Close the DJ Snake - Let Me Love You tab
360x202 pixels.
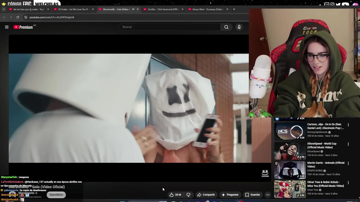click(x=93, y=9)
